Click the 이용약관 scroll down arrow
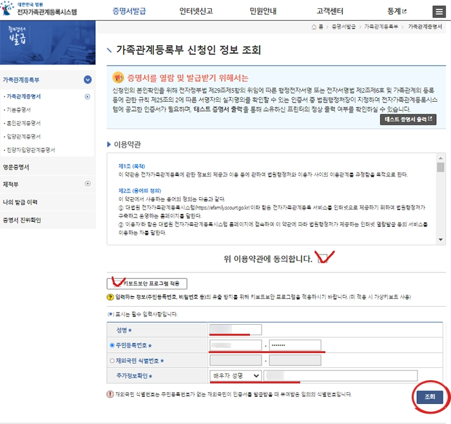This screenshot has height=424, width=451. (x=440, y=240)
